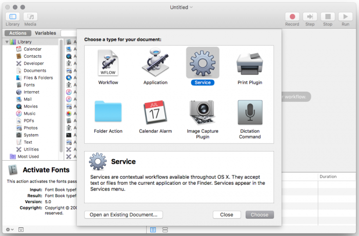
Task: Select Movies in the library list
Action: (x=30, y=106)
